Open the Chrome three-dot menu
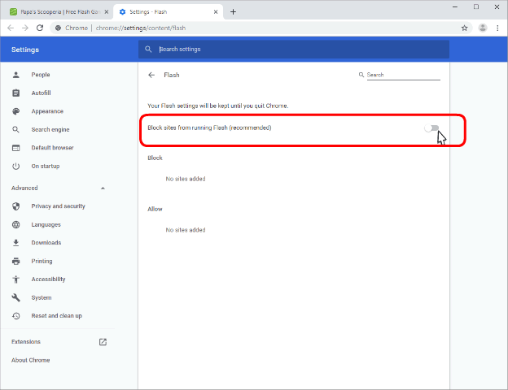 pos(497,28)
